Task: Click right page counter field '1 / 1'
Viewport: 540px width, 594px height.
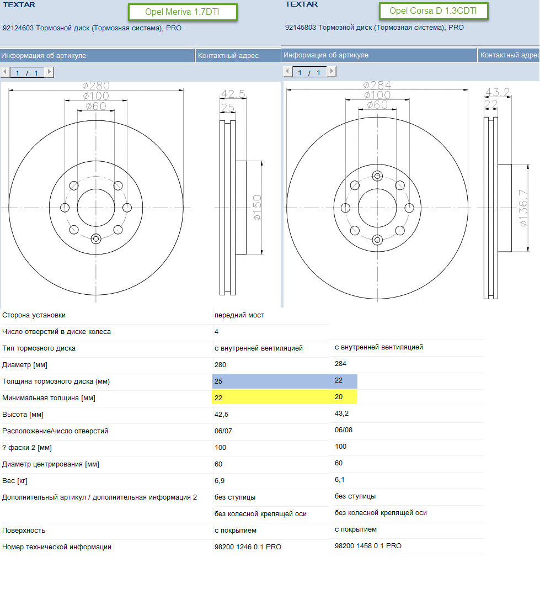Action: [309, 72]
